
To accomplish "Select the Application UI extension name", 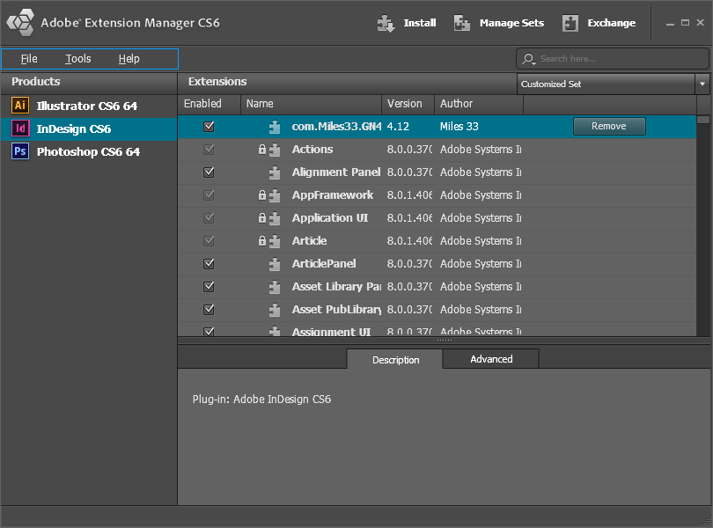I will click(x=330, y=218).
